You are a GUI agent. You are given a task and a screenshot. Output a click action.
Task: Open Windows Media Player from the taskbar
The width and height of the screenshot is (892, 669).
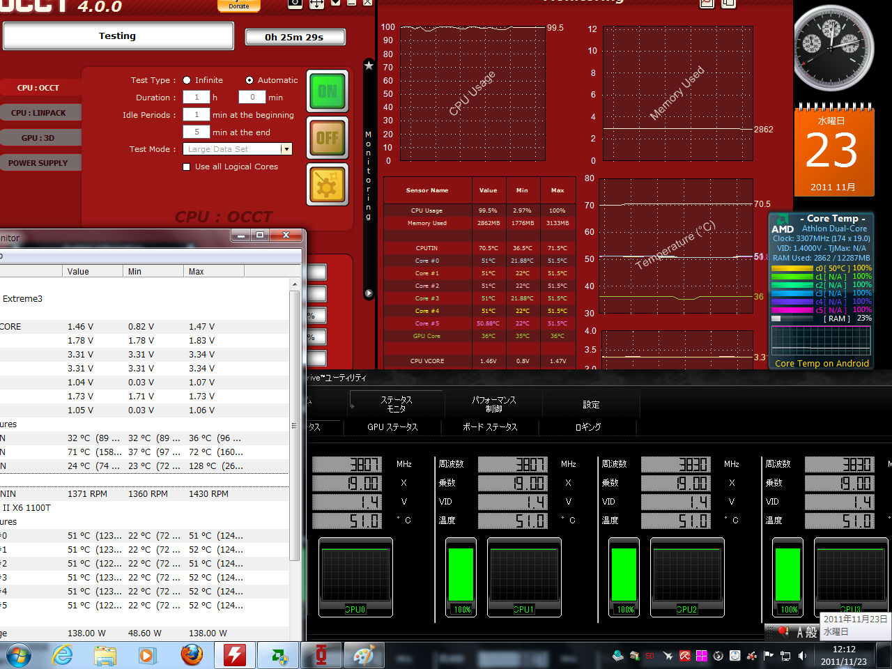[147, 656]
